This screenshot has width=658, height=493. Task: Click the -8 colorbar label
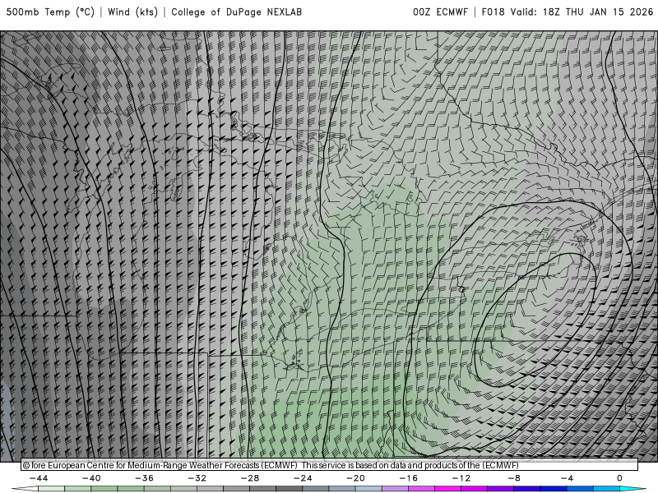(x=514, y=478)
